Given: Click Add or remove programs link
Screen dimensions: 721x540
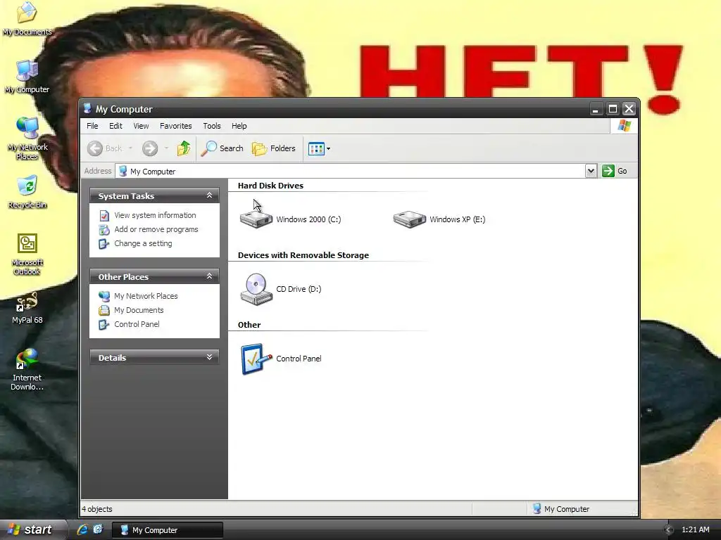Looking at the screenshot, I should (156, 229).
